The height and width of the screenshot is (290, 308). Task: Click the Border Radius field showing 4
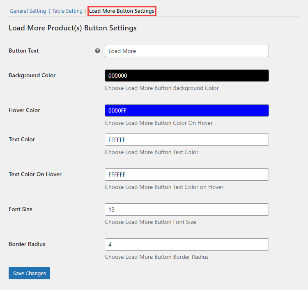(x=186, y=244)
